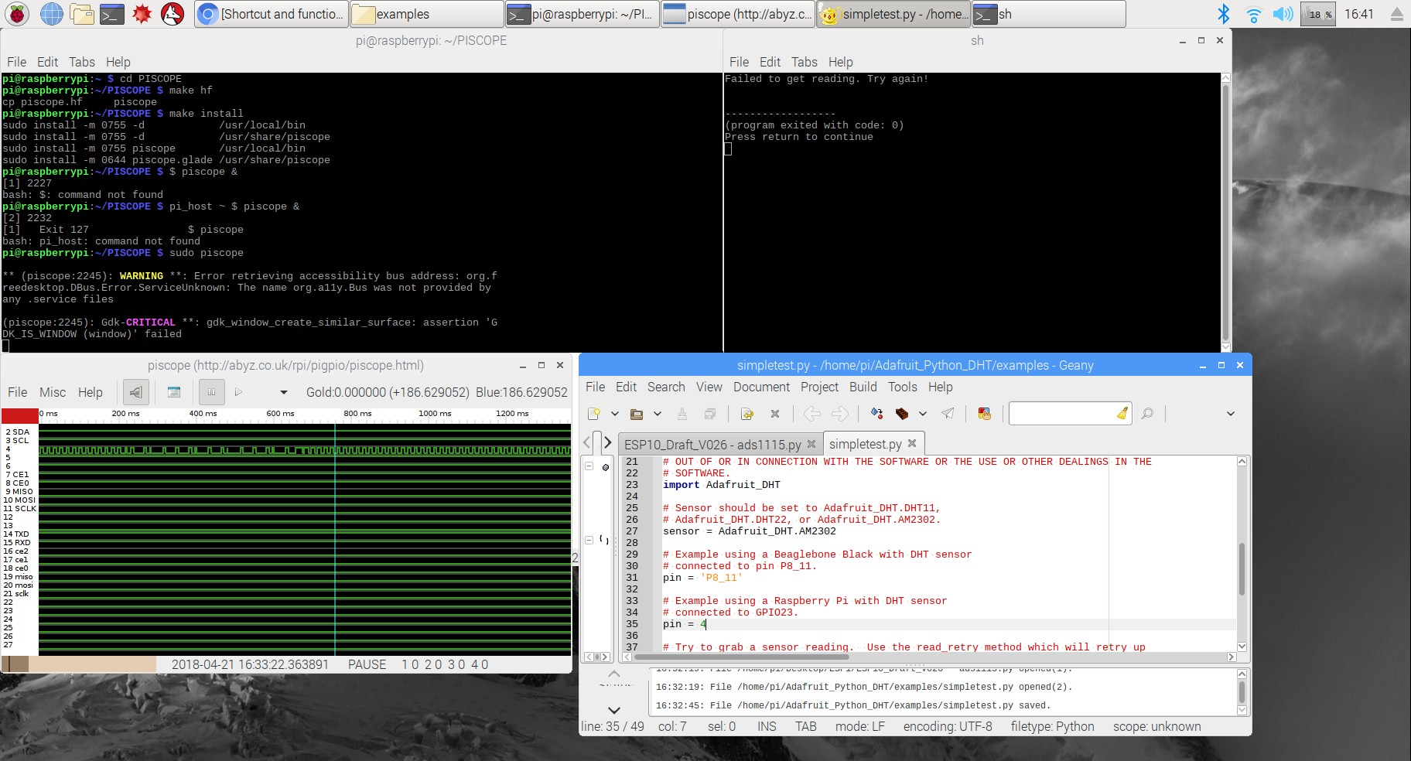
Task: Navigate back with the left arrow in Geany
Action: (x=811, y=414)
